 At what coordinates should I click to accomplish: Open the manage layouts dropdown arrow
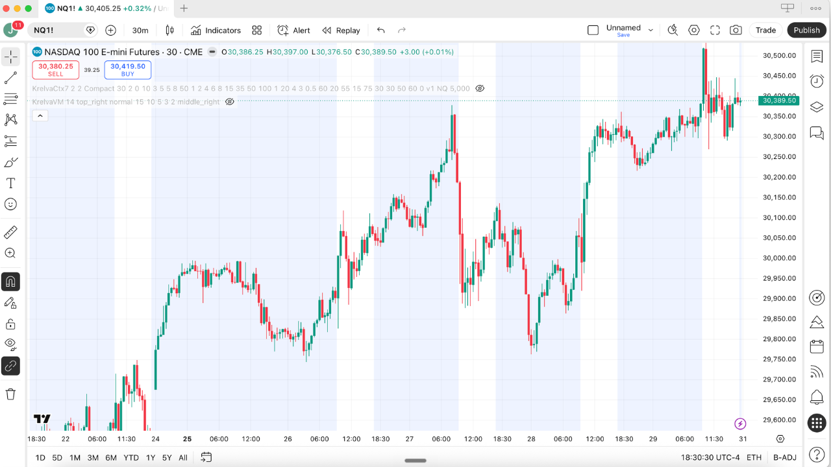(x=651, y=30)
